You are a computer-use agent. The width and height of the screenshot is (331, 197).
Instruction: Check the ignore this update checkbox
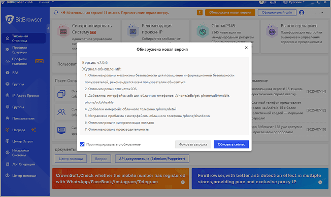[82, 144]
